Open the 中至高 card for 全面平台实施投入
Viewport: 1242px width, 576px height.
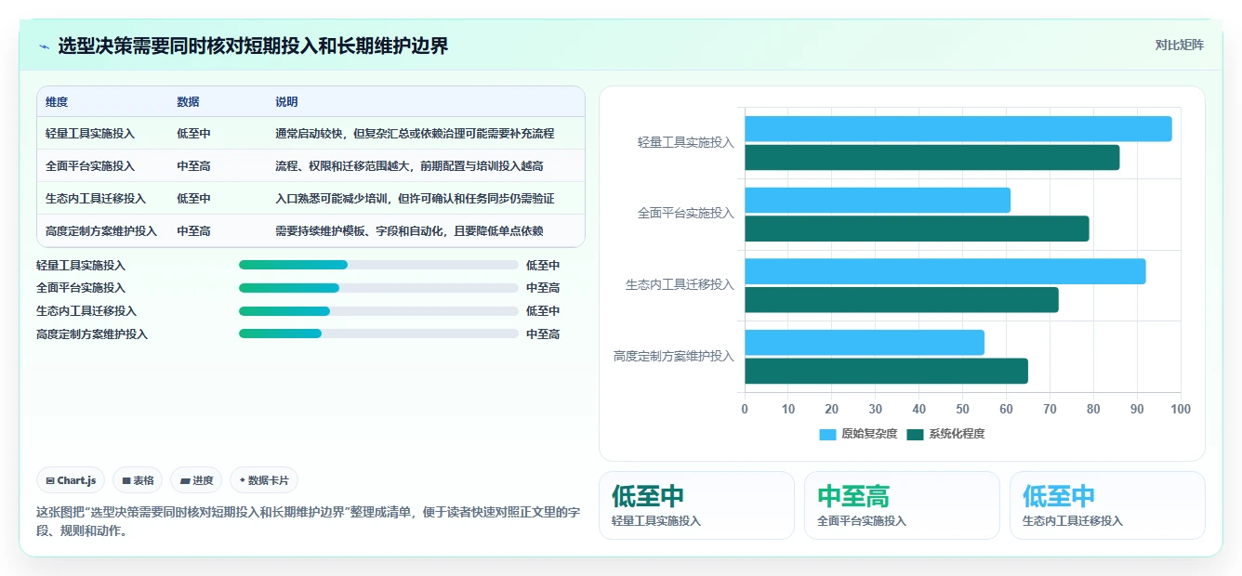[902, 505]
